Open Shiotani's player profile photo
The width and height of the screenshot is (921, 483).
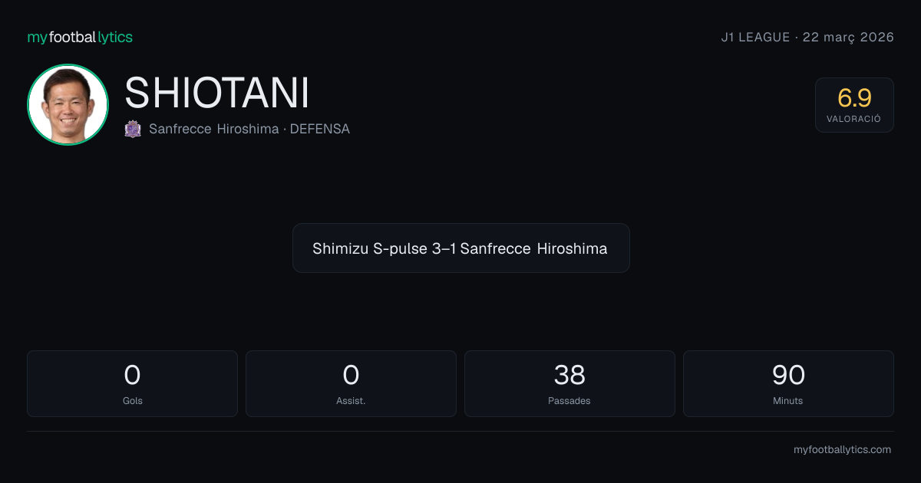(68, 104)
